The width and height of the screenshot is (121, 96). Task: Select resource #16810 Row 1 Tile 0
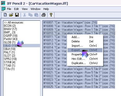point(79,33)
